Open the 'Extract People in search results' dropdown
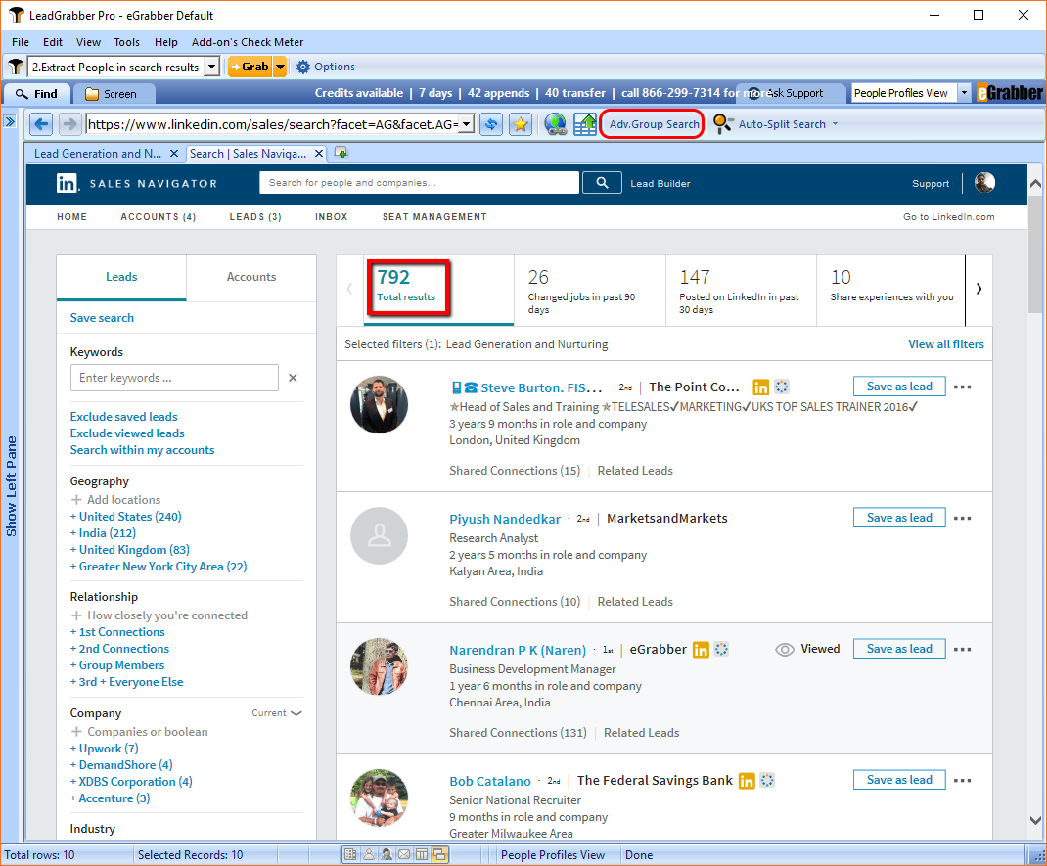Image resolution: width=1047 pixels, height=866 pixels. point(211,67)
